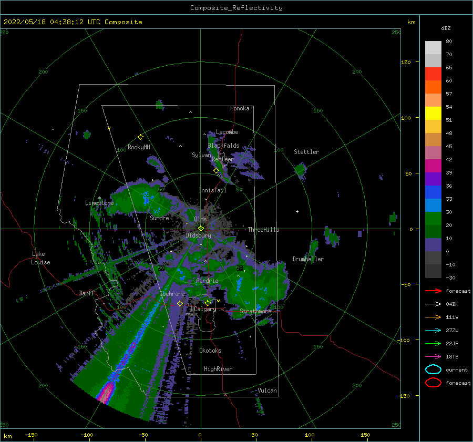Click the Okotoks town label

click(x=210, y=351)
